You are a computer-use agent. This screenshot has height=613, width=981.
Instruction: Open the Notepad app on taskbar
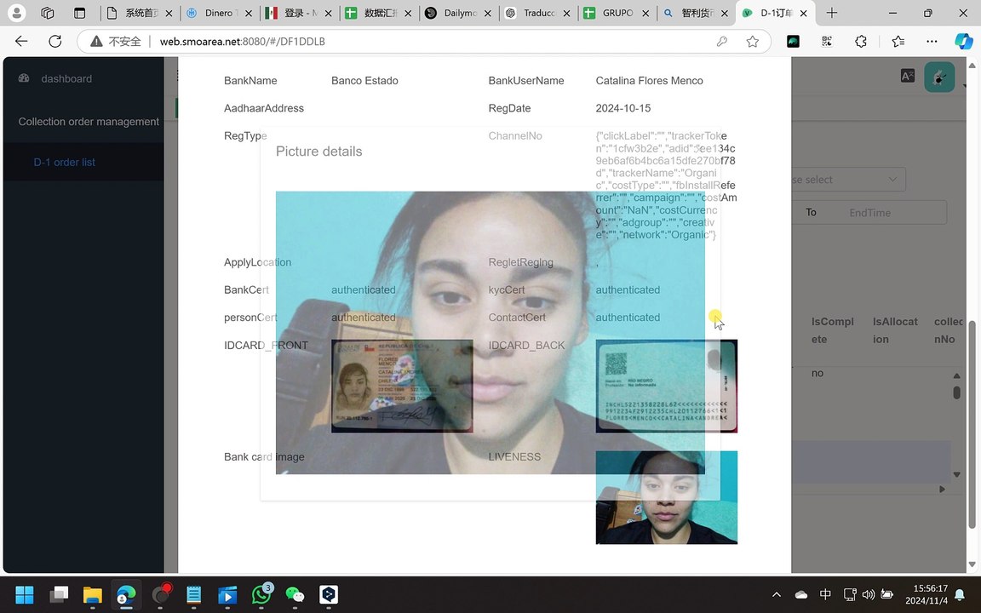pyautogui.click(x=194, y=594)
